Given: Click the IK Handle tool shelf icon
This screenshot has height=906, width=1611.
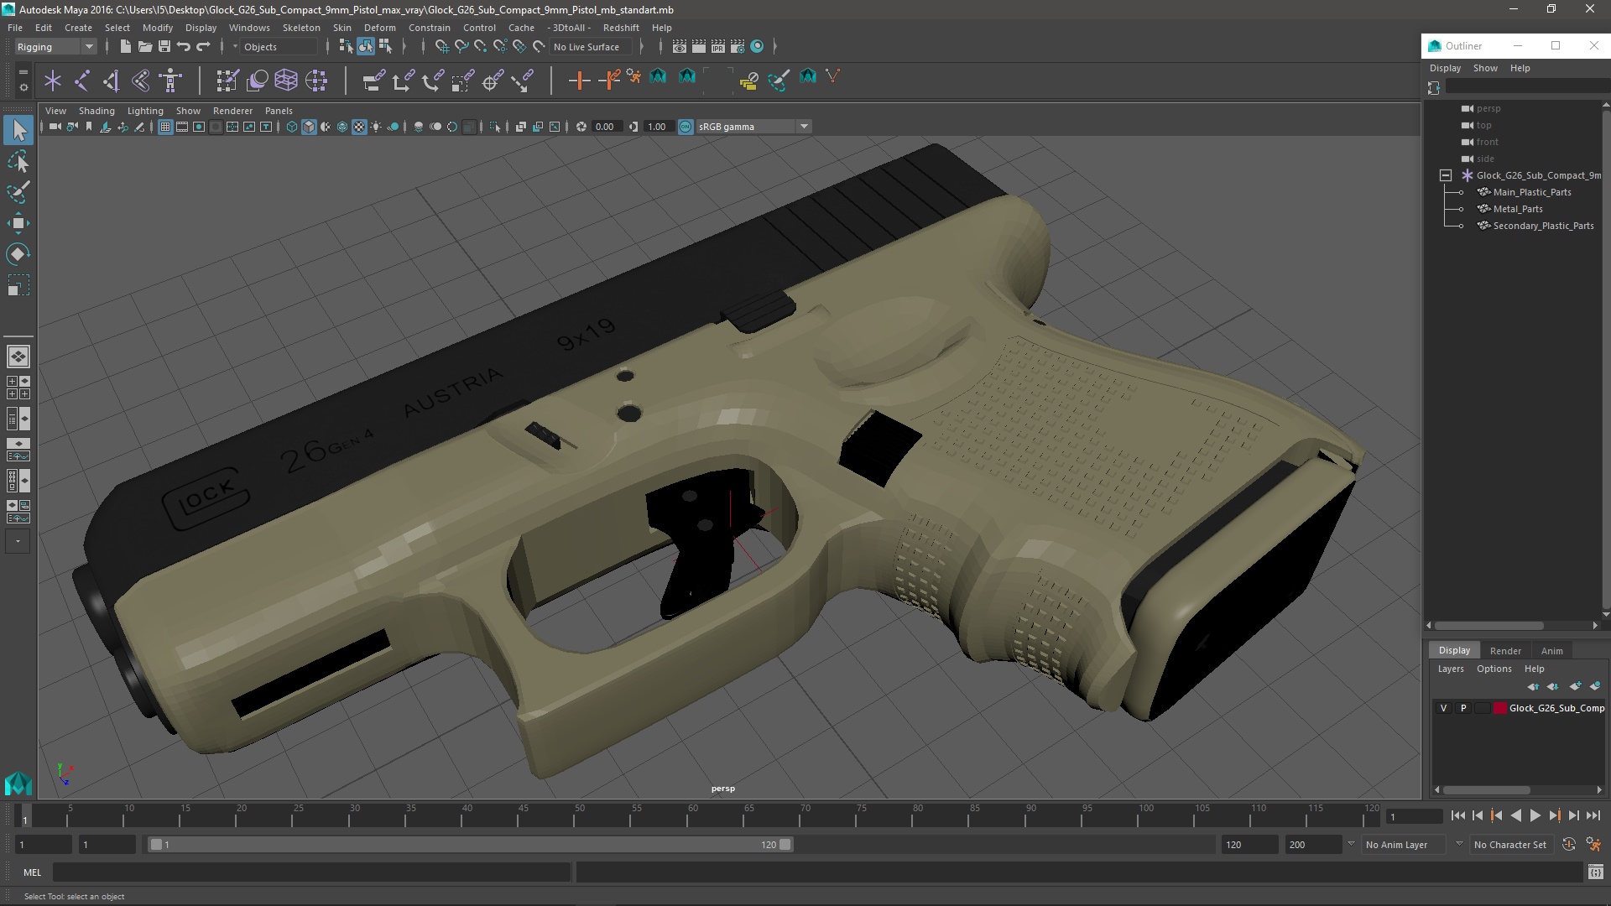Looking at the screenshot, I should pos(112,81).
